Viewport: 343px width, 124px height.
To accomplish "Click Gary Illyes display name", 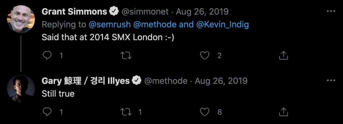I will click(x=86, y=81).
